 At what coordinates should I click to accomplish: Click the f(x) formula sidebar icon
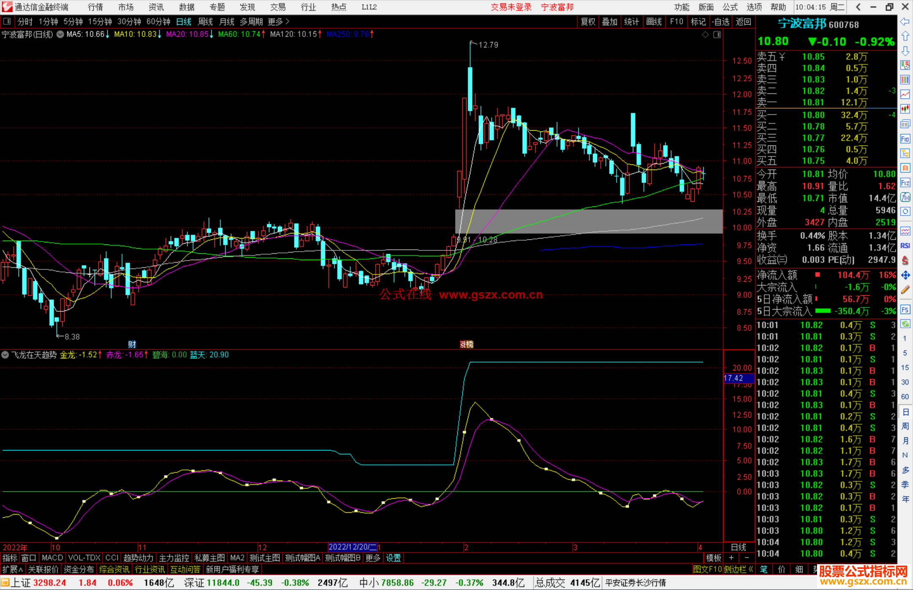(x=905, y=197)
